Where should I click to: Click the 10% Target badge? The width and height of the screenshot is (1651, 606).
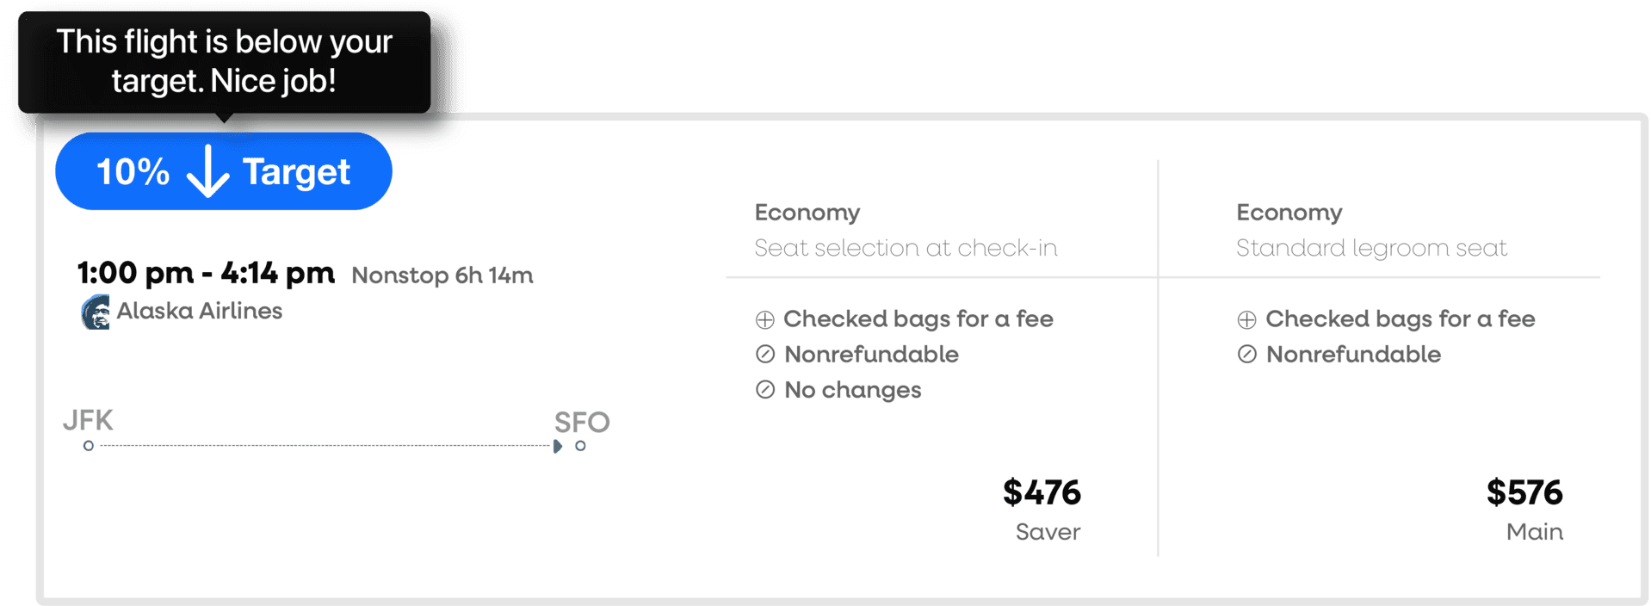[224, 171]
